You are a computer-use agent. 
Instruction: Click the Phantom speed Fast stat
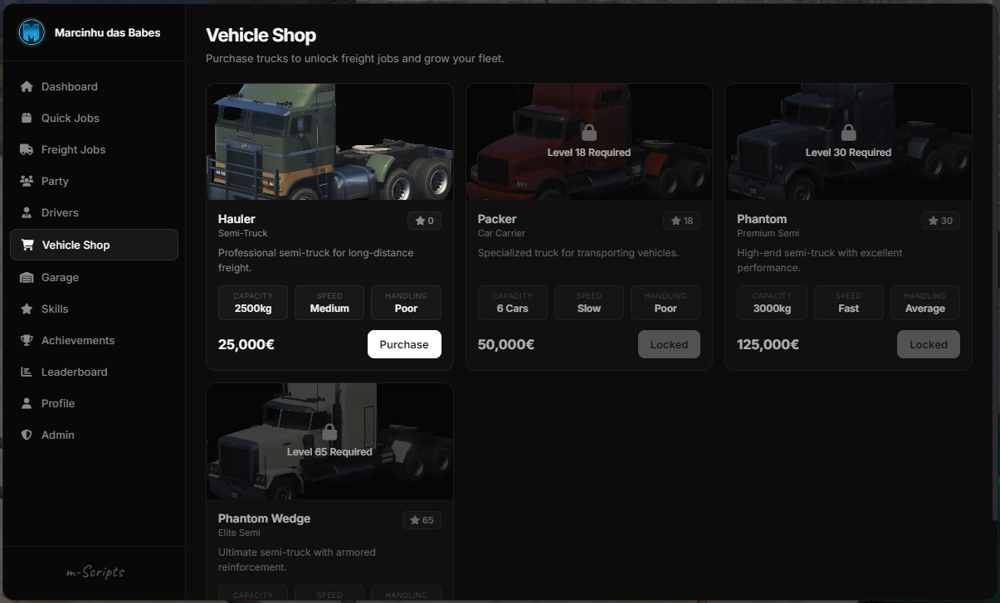(x=848, y=303)
